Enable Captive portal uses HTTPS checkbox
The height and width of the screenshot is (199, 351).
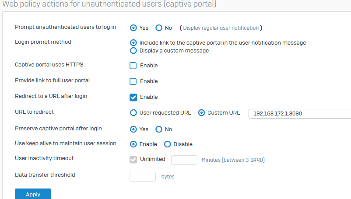point(133,66)
